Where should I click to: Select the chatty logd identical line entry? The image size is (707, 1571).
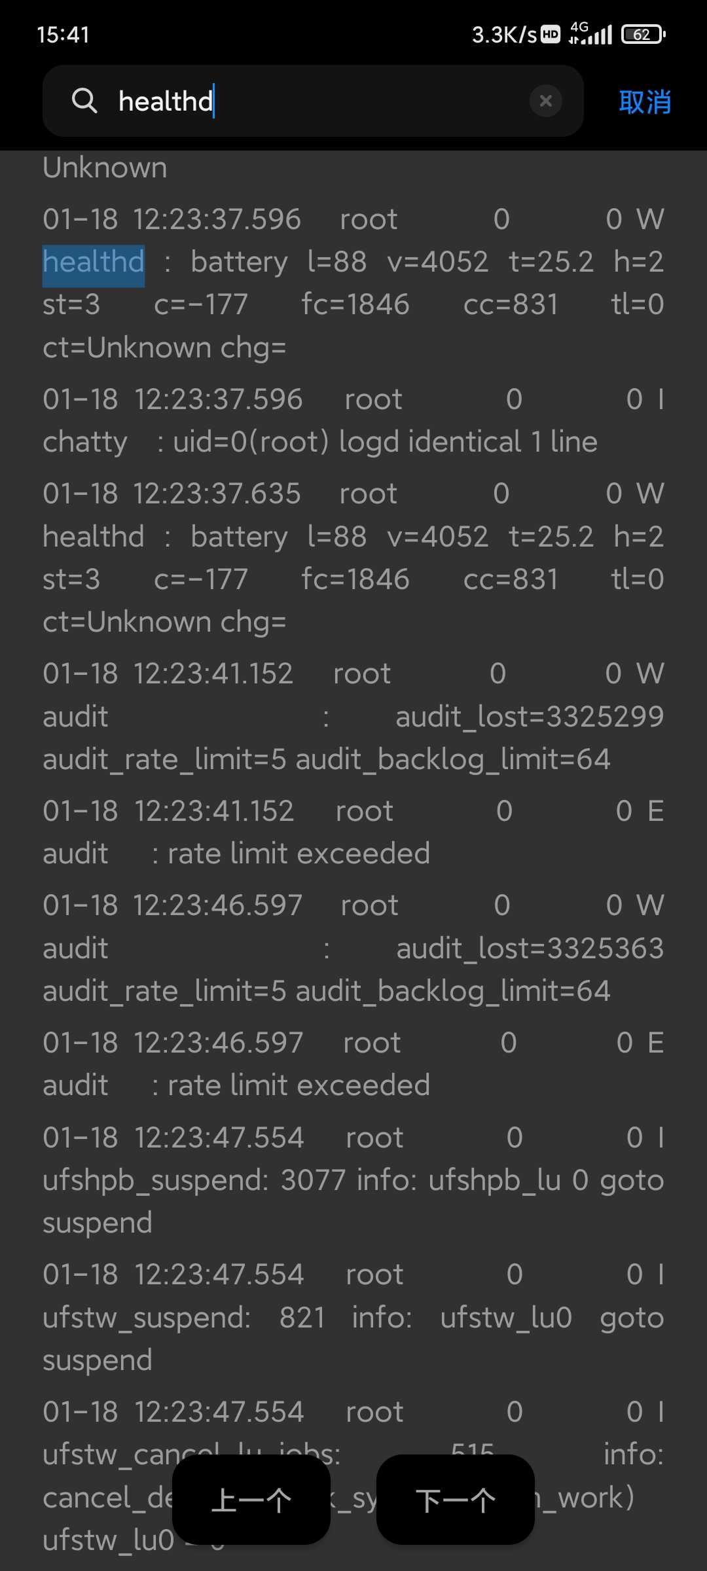[353, 420]
